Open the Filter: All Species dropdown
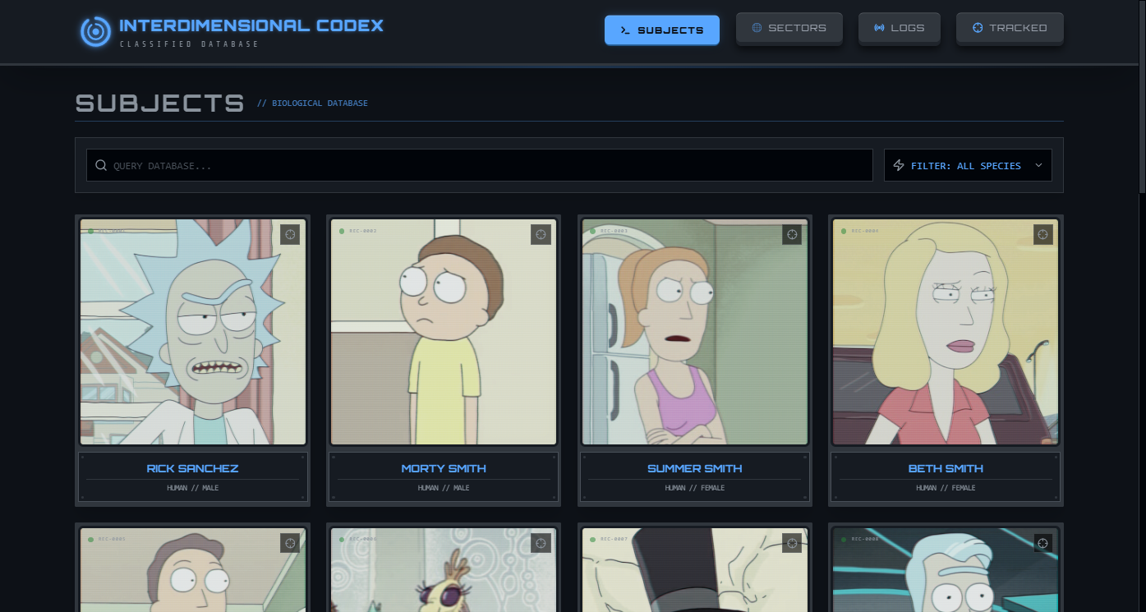 point(968,165)
